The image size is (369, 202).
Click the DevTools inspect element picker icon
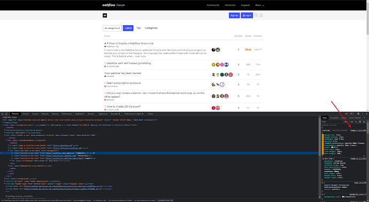click(x=2, y=114)
